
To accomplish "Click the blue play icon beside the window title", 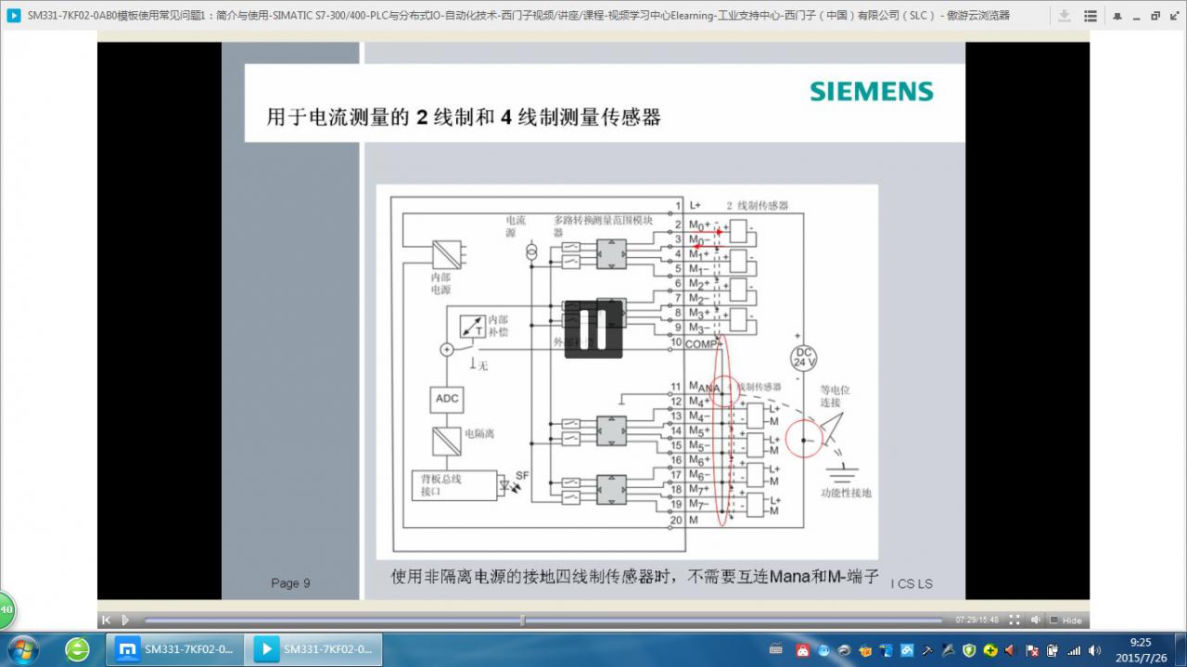I will [14, 16].
